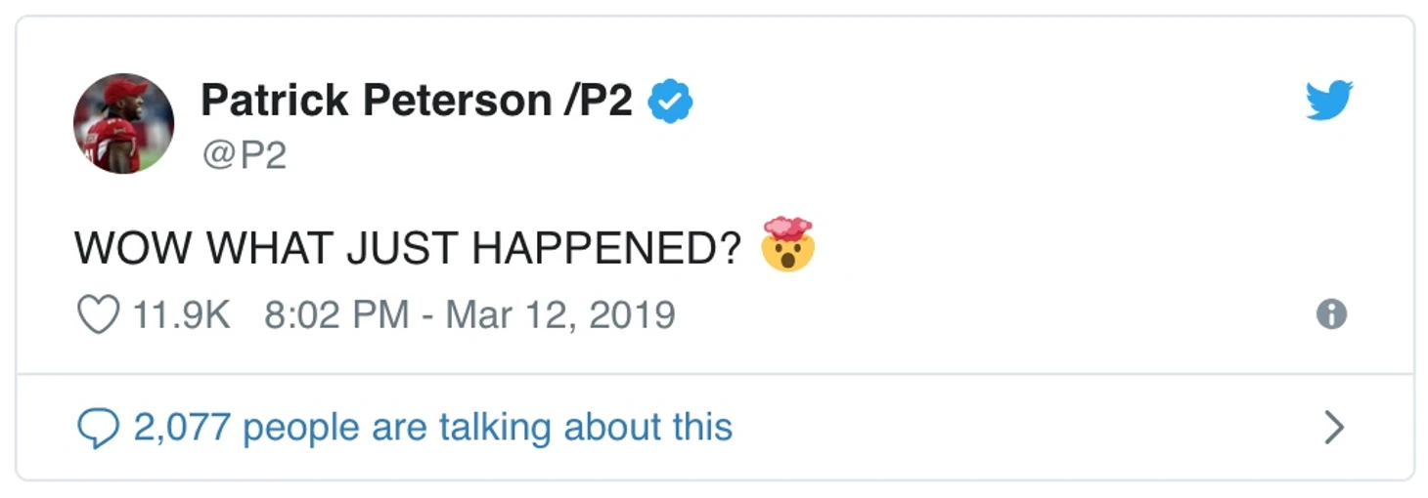Click the @P2 handle
Image resolution: width=1428 pixels, height=498 pixels.
click(244, 155)
